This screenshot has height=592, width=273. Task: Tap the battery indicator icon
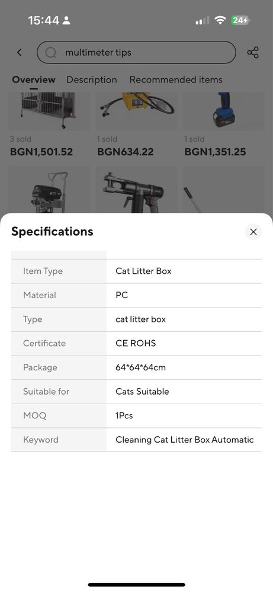coord(240,20)
